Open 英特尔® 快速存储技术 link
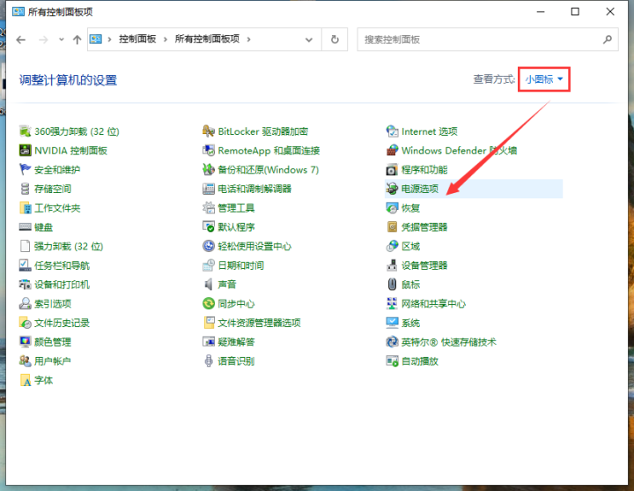The width and height of the screenshot is (634, 491). [x=448, y=342]
